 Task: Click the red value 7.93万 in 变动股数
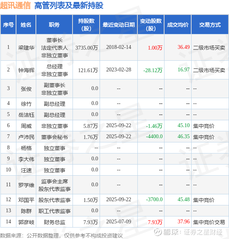click(x=155, y=222)
